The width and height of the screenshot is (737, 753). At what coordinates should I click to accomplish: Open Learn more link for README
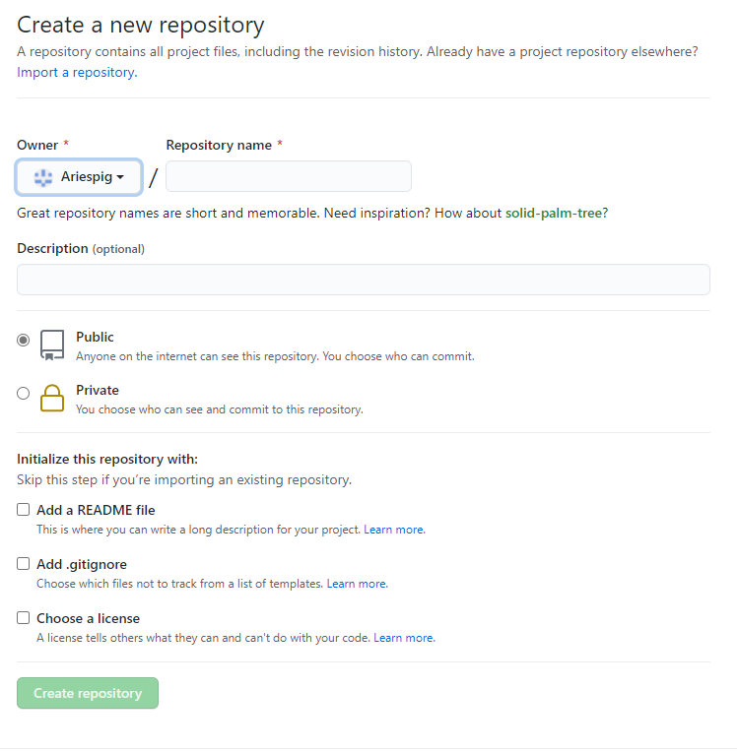tap(394, 530)
